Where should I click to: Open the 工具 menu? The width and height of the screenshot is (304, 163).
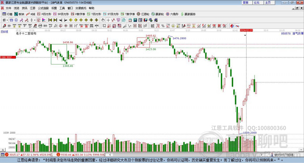click(62, 8)
